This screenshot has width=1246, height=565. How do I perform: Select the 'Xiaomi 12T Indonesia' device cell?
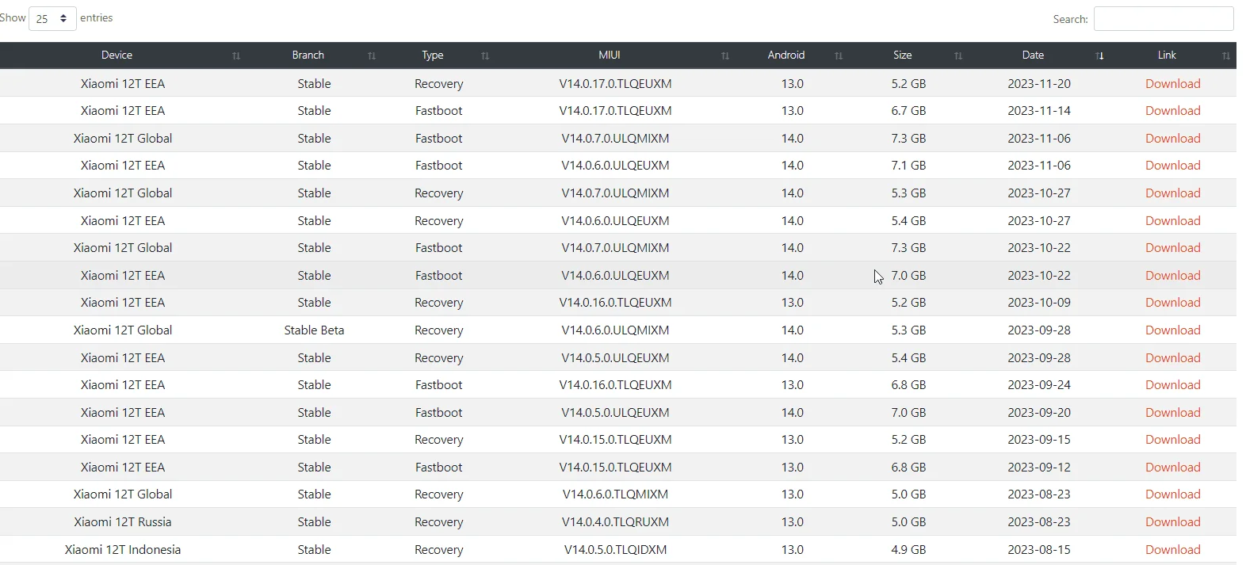123,549
